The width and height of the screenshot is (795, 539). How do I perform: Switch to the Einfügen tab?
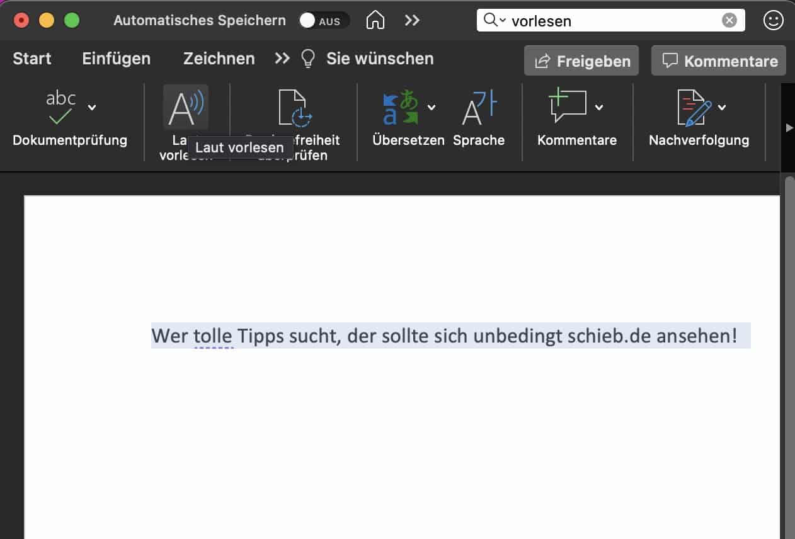tap(116, 59)
